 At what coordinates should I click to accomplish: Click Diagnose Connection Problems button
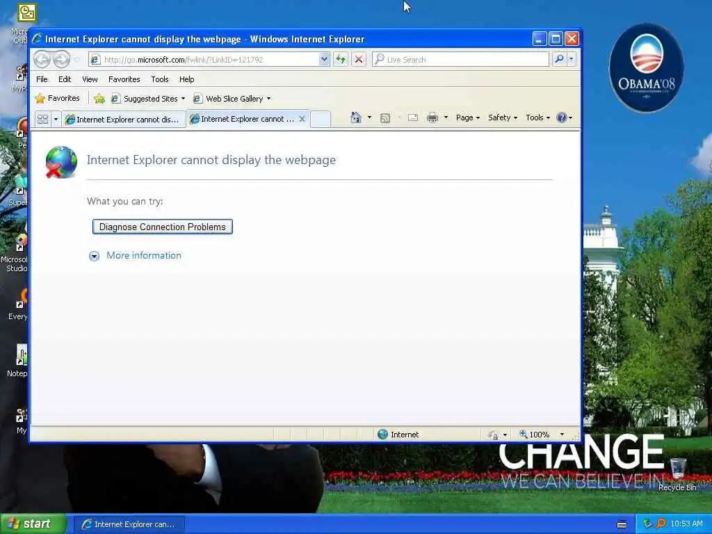point(163,227)
